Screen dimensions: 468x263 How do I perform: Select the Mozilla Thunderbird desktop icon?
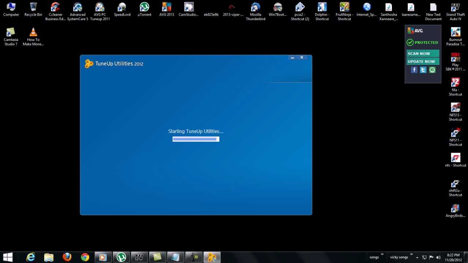(256, 11)
